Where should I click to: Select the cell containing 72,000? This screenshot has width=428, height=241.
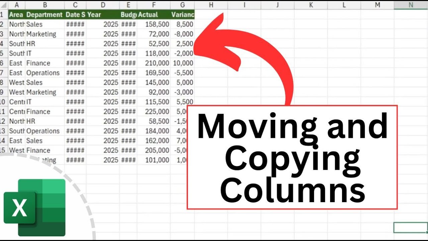click(153, 34)
